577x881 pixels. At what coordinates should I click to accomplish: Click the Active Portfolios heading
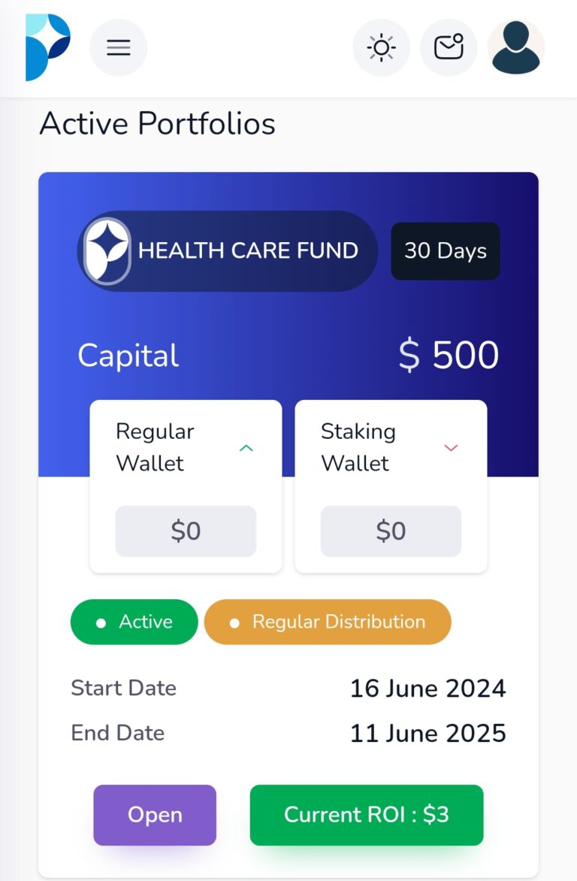coord(158,123)
